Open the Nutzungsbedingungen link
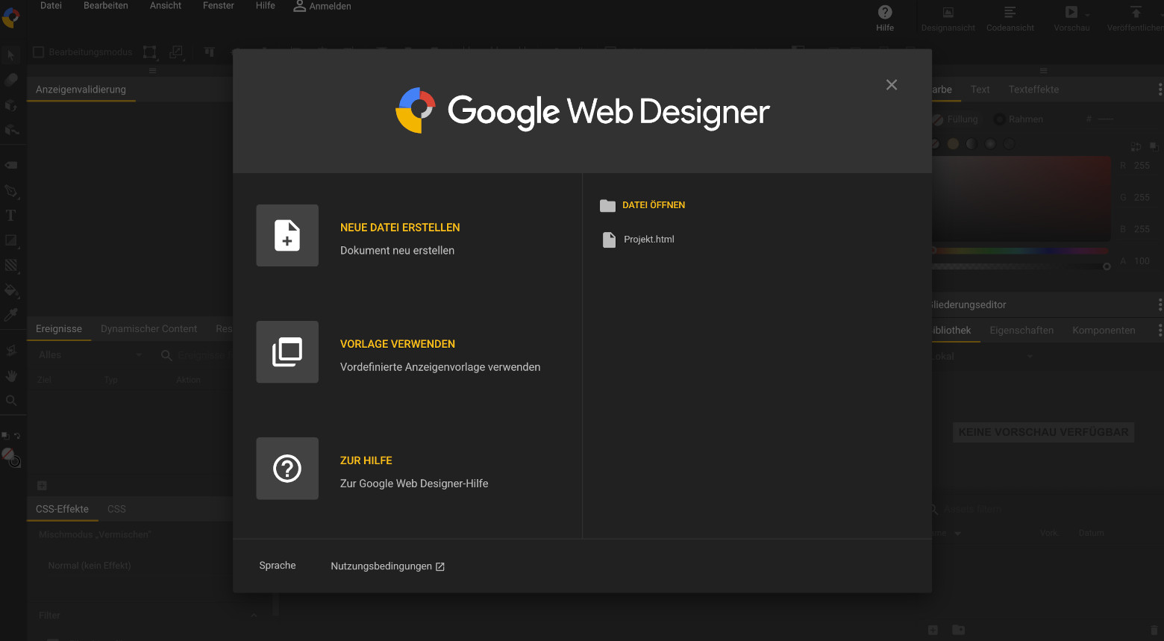1164x641 pixels. click(381, 566)
